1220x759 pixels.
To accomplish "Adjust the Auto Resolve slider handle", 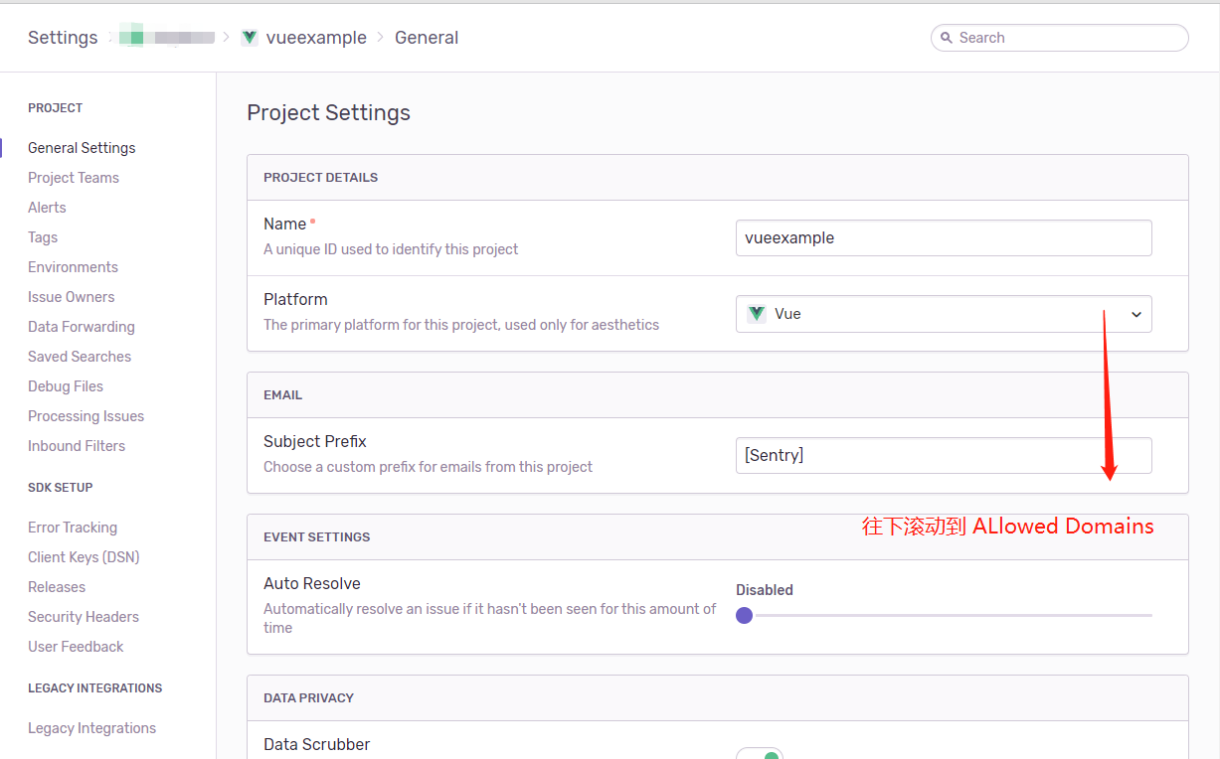I will (x=744, y=616).
